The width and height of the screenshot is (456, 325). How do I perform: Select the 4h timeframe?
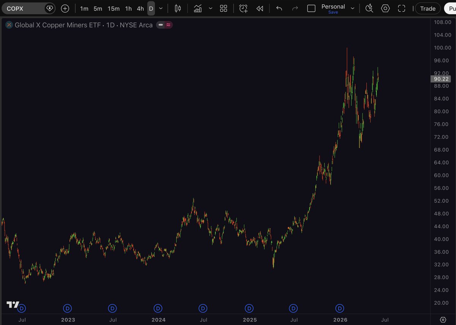[140, 8]
